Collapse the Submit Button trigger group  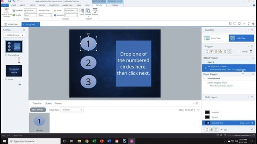tap(204, 78)
